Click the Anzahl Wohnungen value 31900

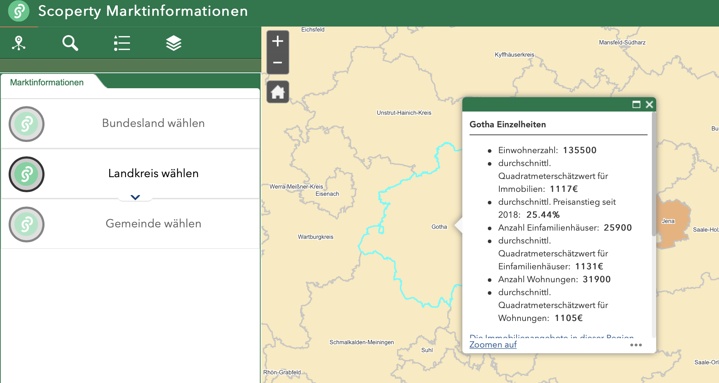[596, 279]
